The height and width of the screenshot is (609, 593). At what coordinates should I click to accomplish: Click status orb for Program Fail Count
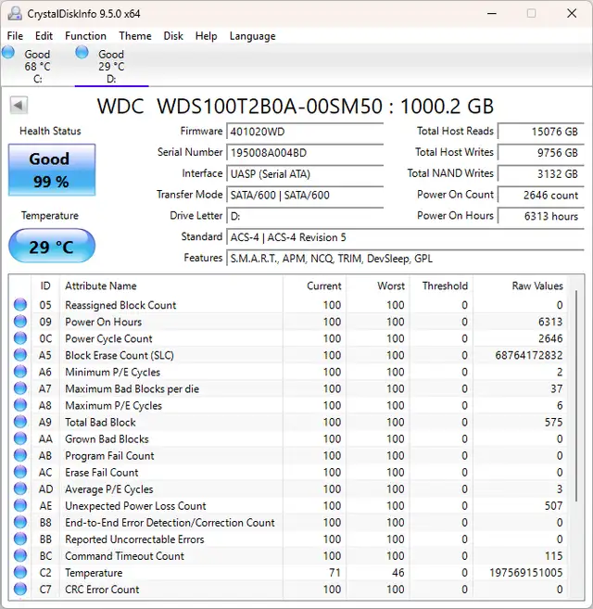tap(20, 455)
